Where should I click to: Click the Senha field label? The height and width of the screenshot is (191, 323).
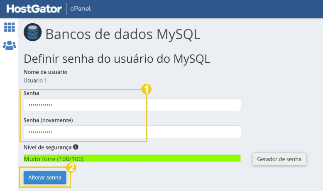pyautogui.click(x=31, y=93)
